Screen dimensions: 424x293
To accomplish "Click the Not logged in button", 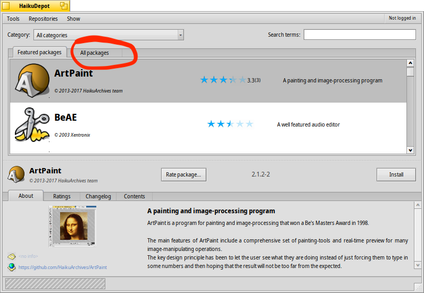I will click(x=402, y=18).
